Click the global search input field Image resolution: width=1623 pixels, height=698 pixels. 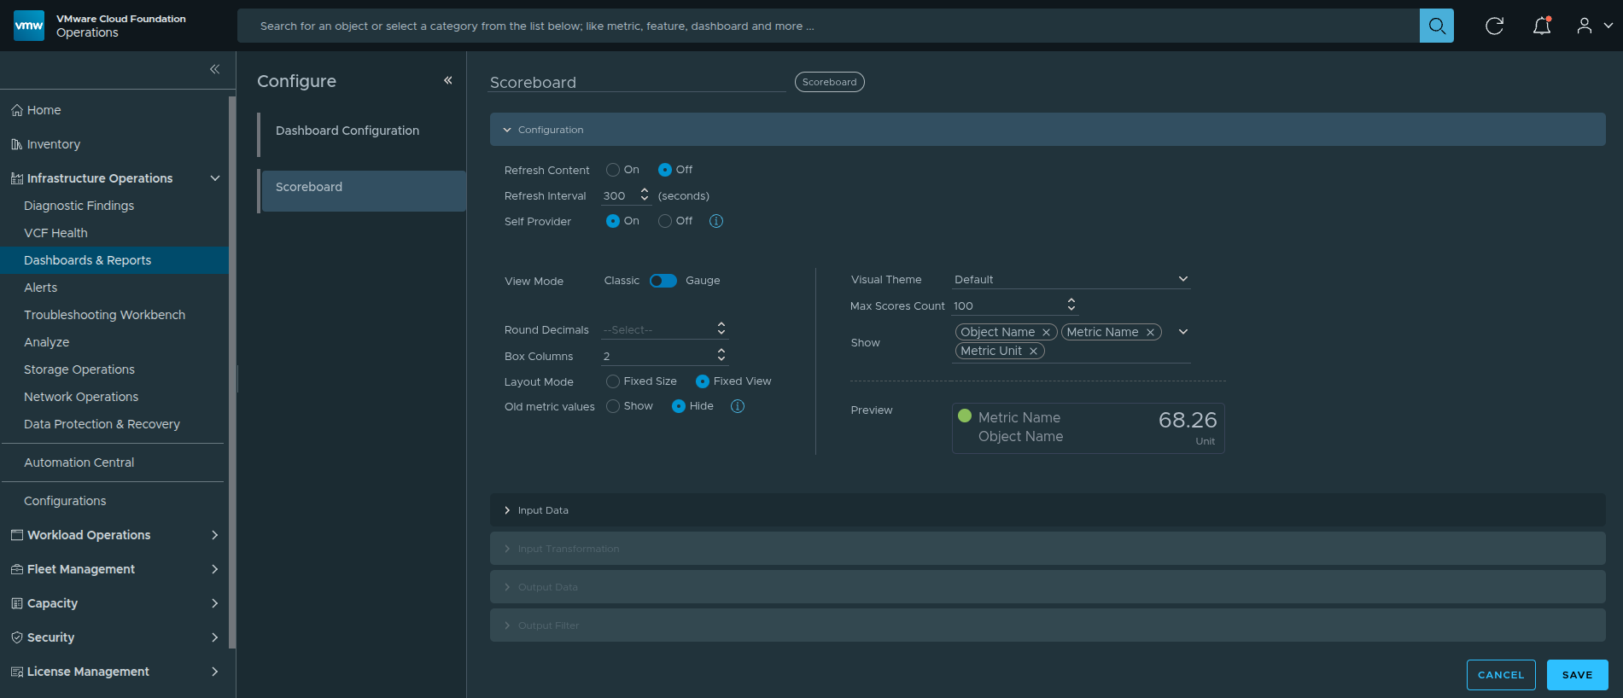point(828,26)
